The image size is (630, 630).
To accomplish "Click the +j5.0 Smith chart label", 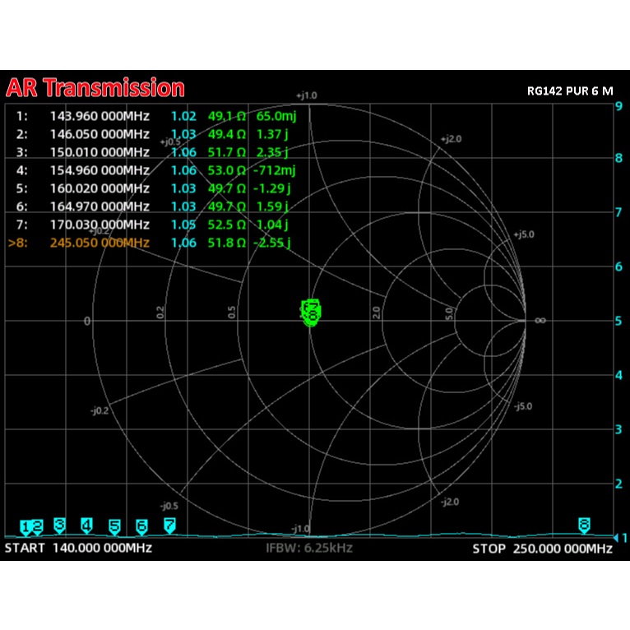I will [524, 234].
